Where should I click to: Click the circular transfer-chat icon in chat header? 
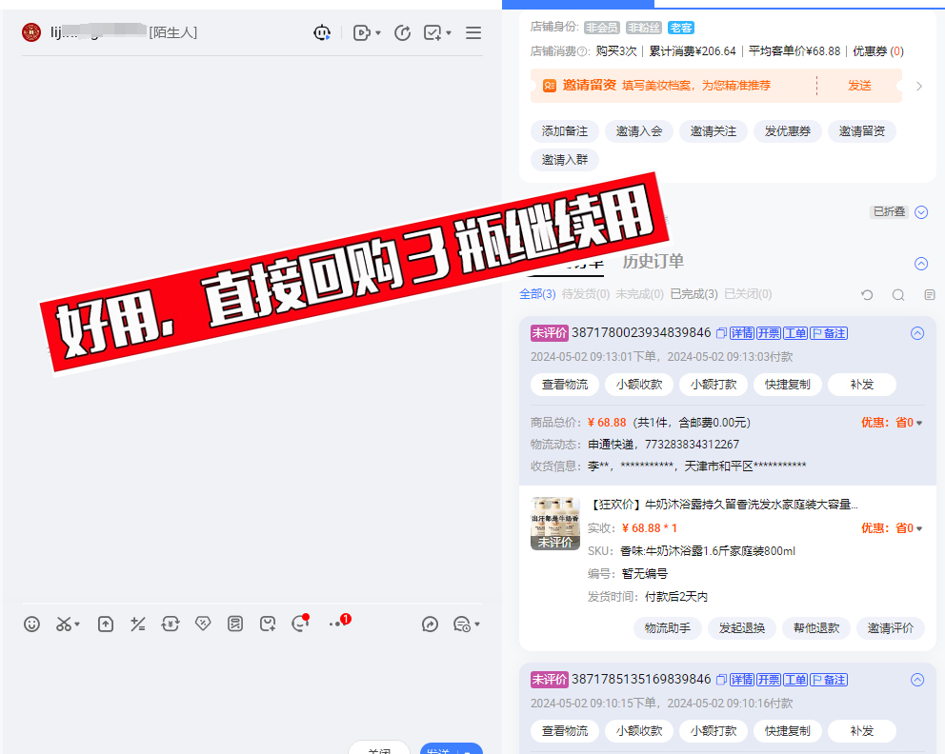coord(402,32)
